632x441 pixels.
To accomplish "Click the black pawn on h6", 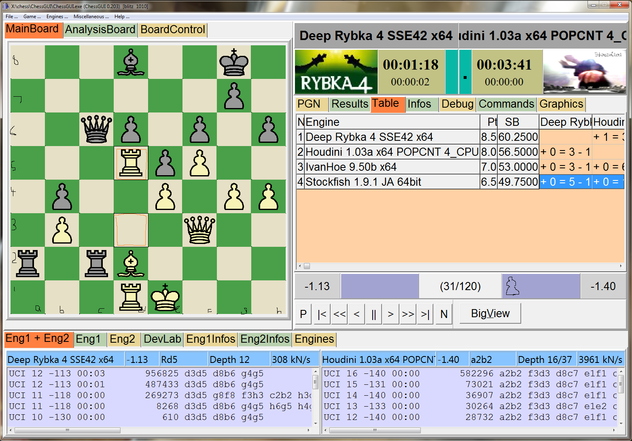I will [x=268, y=129].
